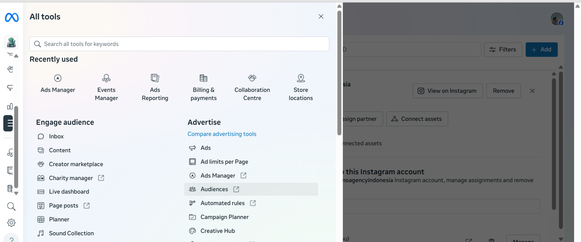Open Ads Manager from Recently used

pos(58,84)
